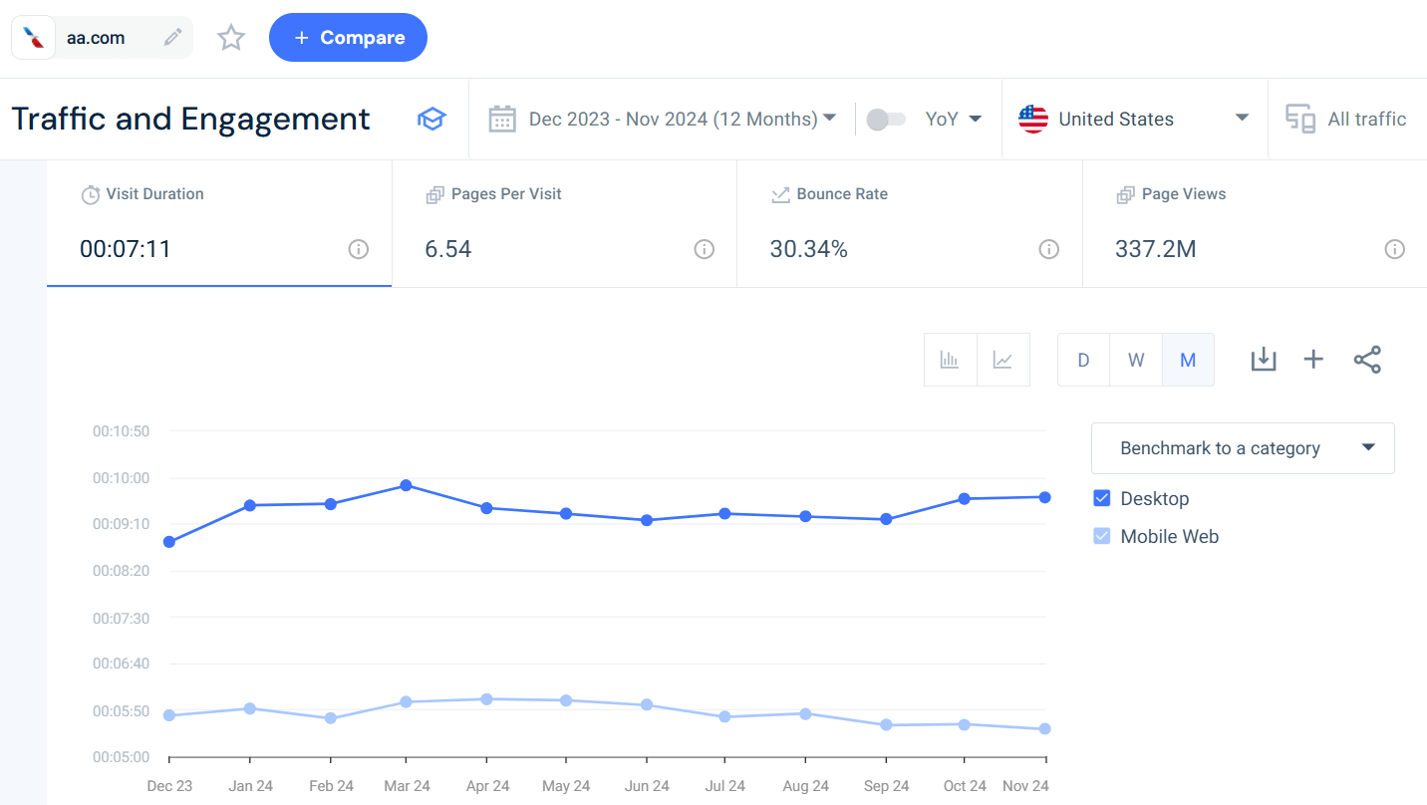Viewport: 1427px width, 805px height.
Task: Open the Visit Duration info tooltip
Action: (x=359, y=249)
